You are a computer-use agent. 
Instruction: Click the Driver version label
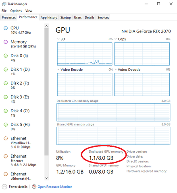(137, 152)
